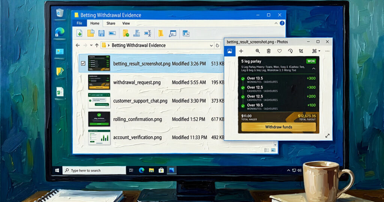Go forward with Explorer's right arrow

click(85, 45)
